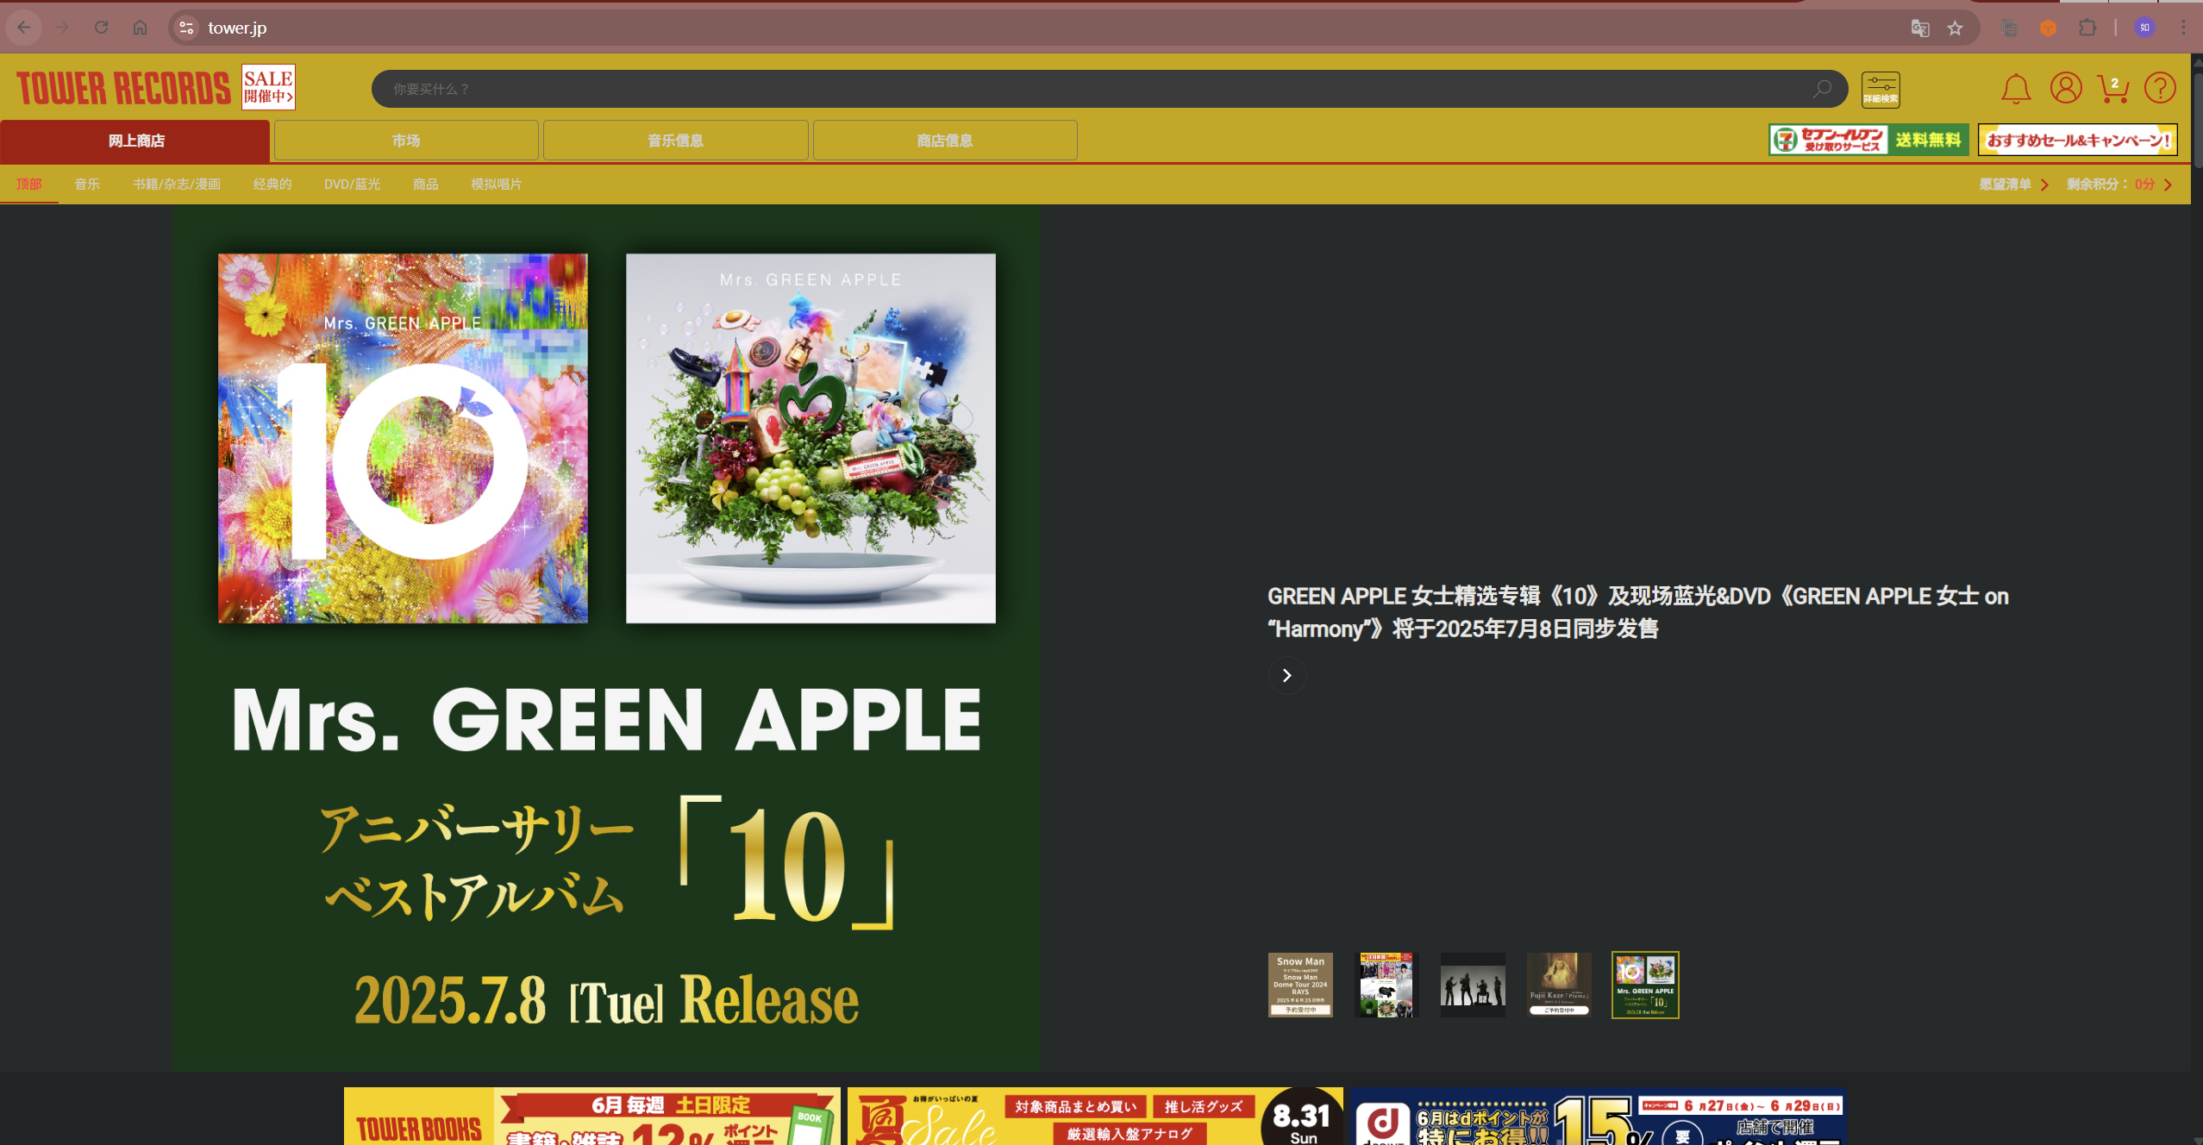Screen dimensions: 2203x1145
Task: Bookmark this page with the star icon
Action: 1955,28
